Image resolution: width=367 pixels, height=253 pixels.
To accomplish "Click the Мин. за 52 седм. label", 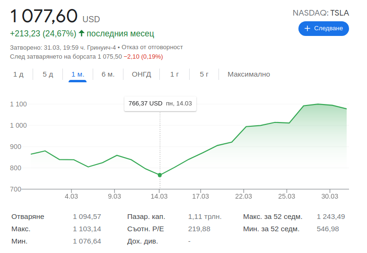I will coord(271,229).
